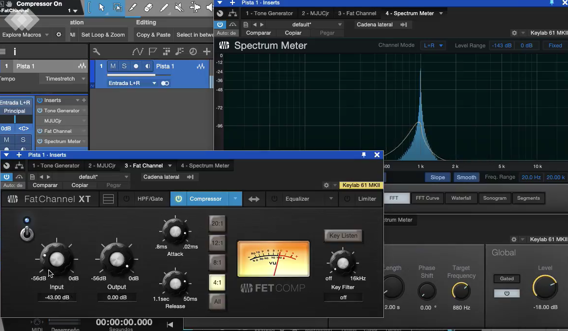Click the chord track note icon
Screen dimensions: 568x331
[x=179, y=52]
